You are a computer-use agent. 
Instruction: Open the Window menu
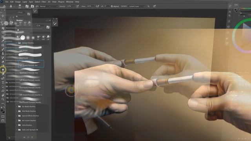[x=70, y=2]
